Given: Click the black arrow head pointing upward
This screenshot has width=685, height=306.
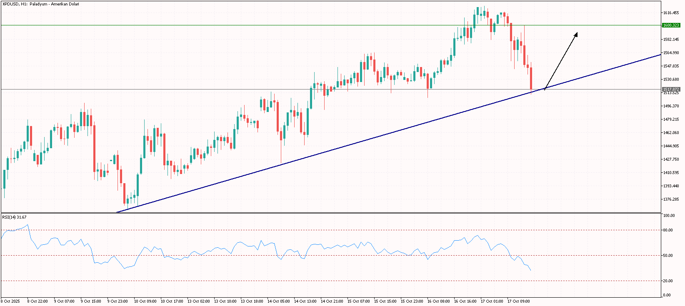Looking at the screenshot, I should click(x=576, y=34).
